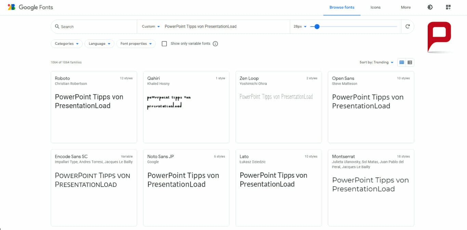Viewport: 467px width, 230px height.
Task: Open the Montserrat font card
Action: [x=371, y=188]
